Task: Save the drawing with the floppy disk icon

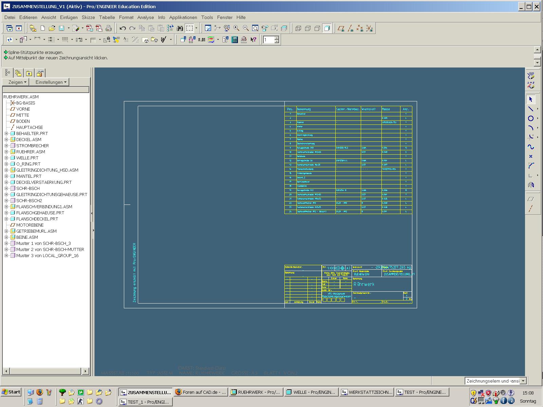Action: click(x=61, y=28)
